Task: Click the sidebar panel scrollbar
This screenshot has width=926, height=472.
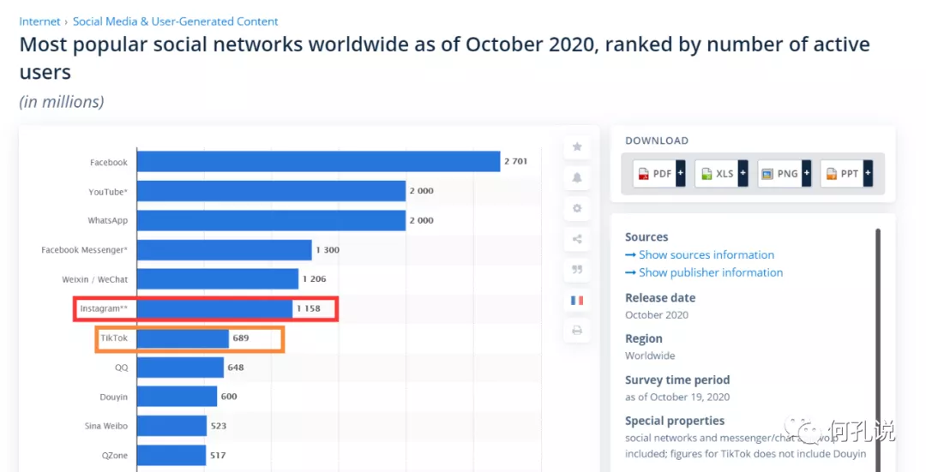Action: click(x=878, y=350)
